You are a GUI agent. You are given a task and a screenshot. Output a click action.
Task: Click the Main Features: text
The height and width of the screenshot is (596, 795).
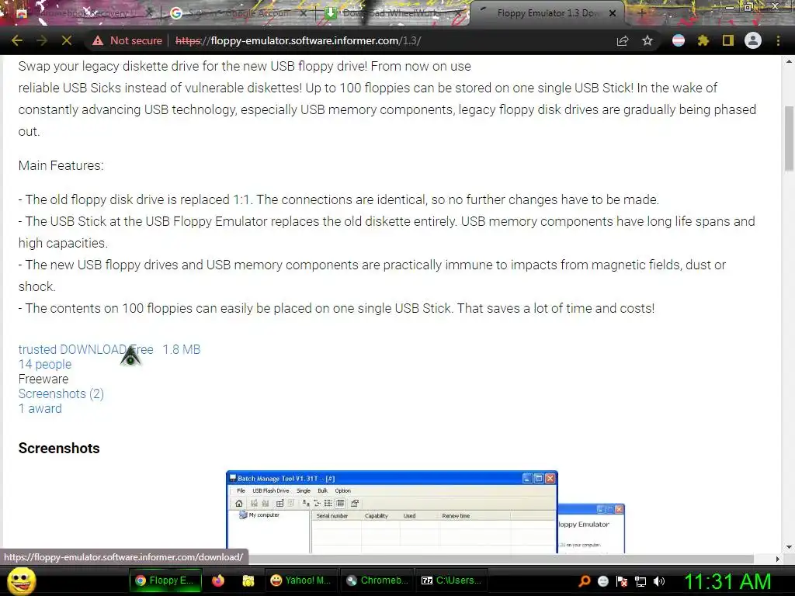click(61, 166)
